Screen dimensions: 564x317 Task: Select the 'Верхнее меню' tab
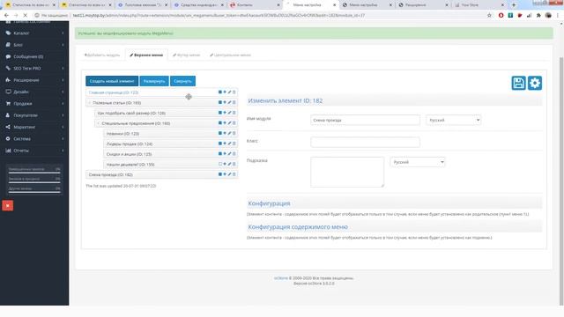click(x=146, y=55)
